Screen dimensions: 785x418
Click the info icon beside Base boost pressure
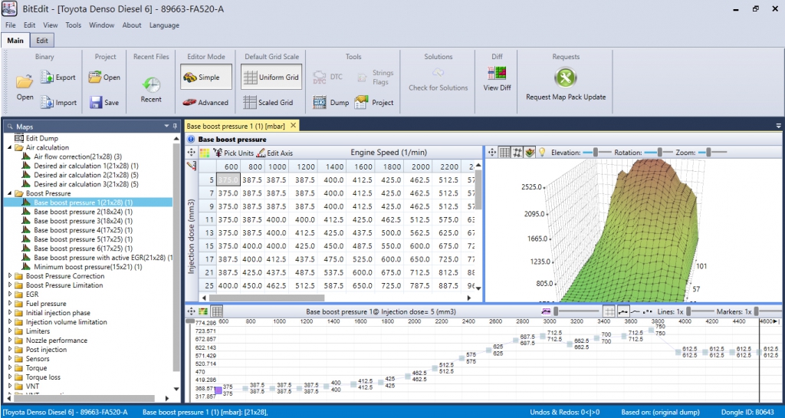(x=191, y=140)
